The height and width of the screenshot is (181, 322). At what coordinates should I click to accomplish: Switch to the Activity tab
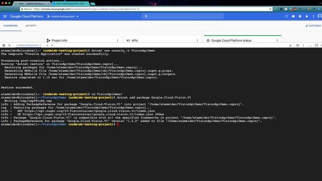[31, 26]
